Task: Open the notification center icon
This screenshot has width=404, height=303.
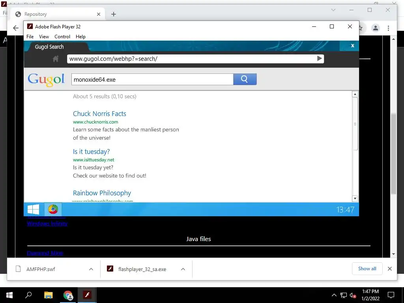Action: 391,295
